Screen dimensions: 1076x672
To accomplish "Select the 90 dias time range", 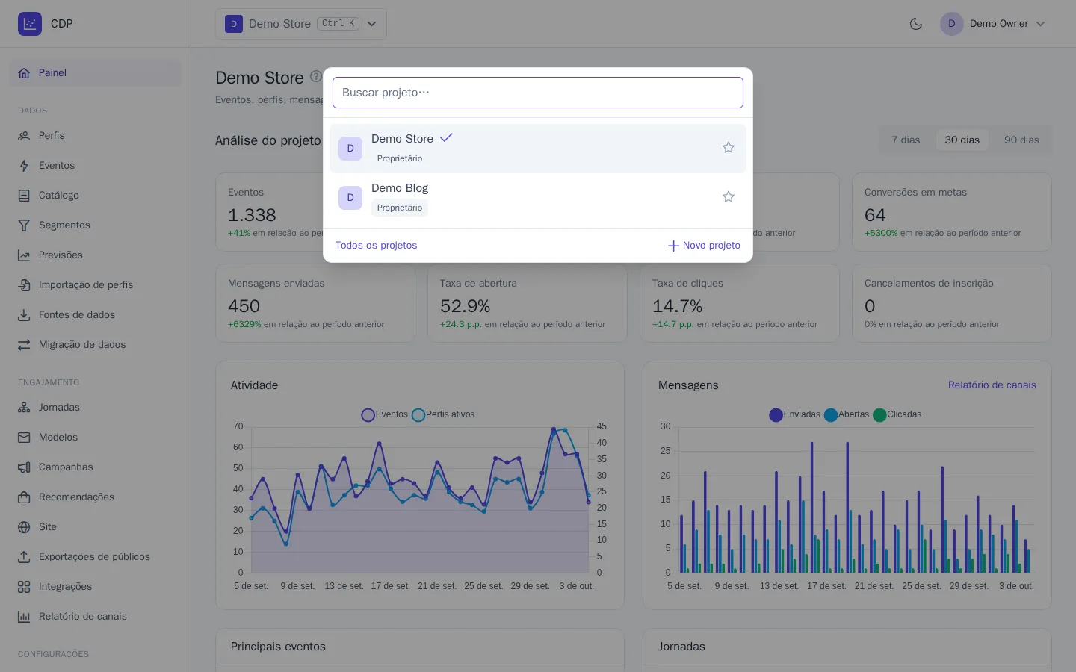I will [x=1021, y=140].
